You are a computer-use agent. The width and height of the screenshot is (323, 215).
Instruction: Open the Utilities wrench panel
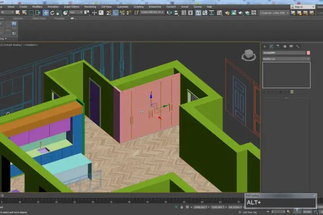298,47
